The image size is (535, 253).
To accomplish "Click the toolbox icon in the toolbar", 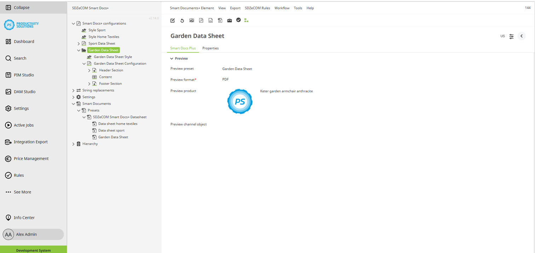I will [x=229, y=21].
